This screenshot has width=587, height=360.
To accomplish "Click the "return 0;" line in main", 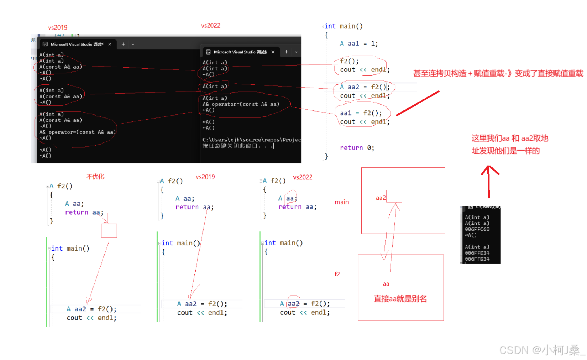I will click(357, 148).
